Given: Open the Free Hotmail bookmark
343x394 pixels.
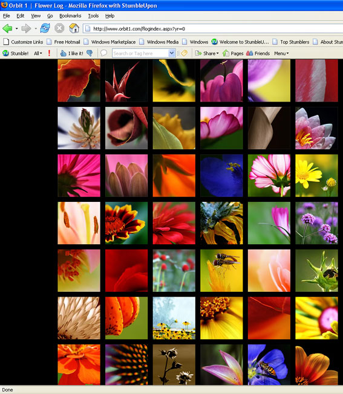Looking at the screenshot, I should [64, 42].
